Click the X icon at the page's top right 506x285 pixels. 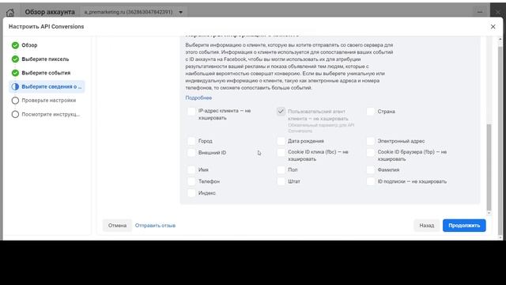[498, 12]
